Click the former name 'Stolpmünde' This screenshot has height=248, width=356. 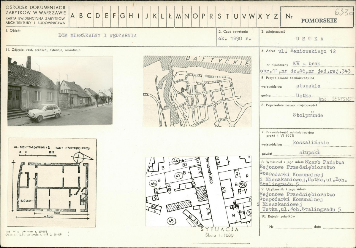tap(308, 115)
